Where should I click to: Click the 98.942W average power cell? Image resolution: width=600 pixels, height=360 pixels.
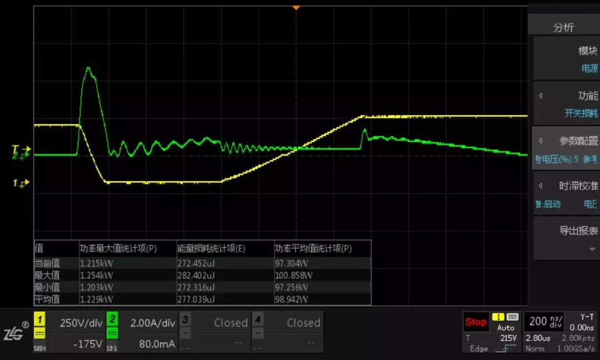[291, 299]
